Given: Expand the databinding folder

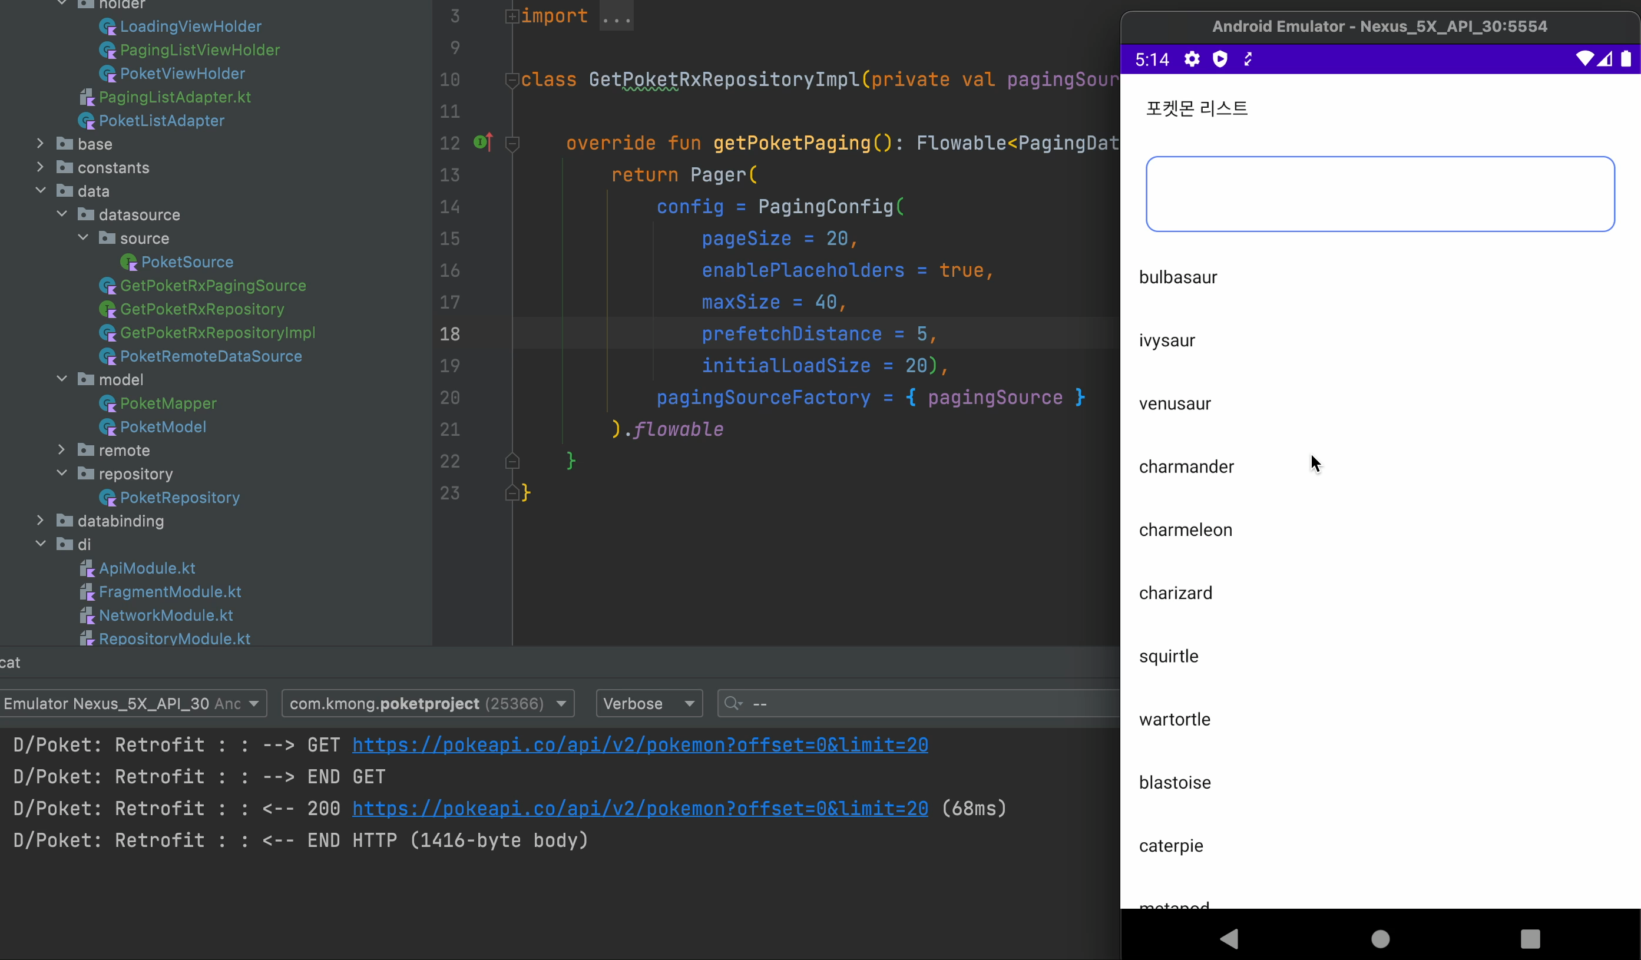Looking at the screenshot, I should (x=41, y=521).
